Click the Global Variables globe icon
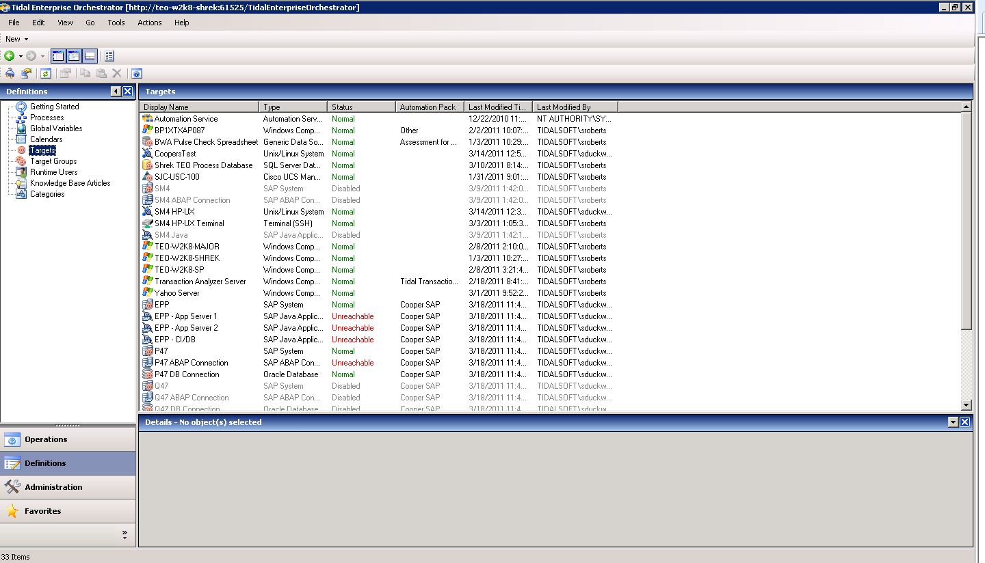This screenshot has width=985, height=563. coord(23,128)
